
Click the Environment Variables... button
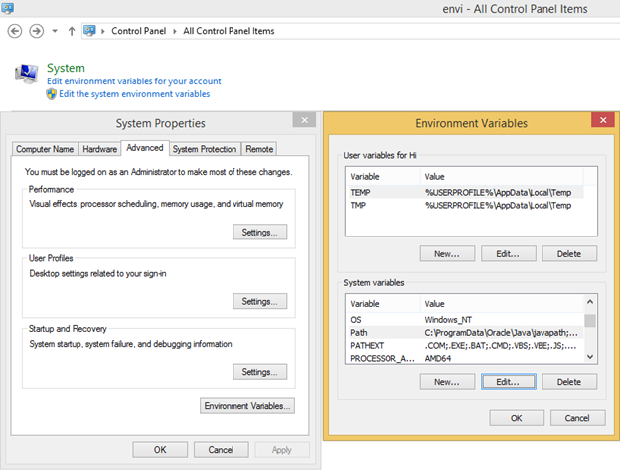coord(247,406)
